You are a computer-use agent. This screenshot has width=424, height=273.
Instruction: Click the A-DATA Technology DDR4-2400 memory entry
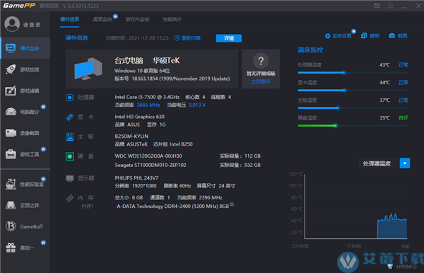[x=173, y=207]
